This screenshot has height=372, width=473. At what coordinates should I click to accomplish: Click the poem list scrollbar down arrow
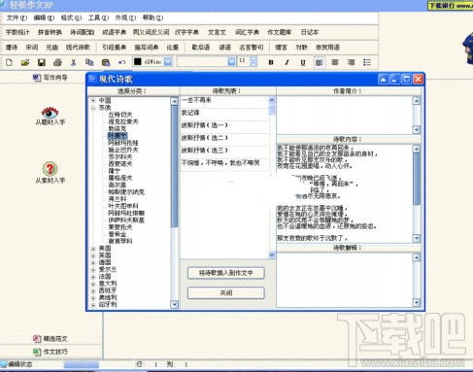coord(272,254)
